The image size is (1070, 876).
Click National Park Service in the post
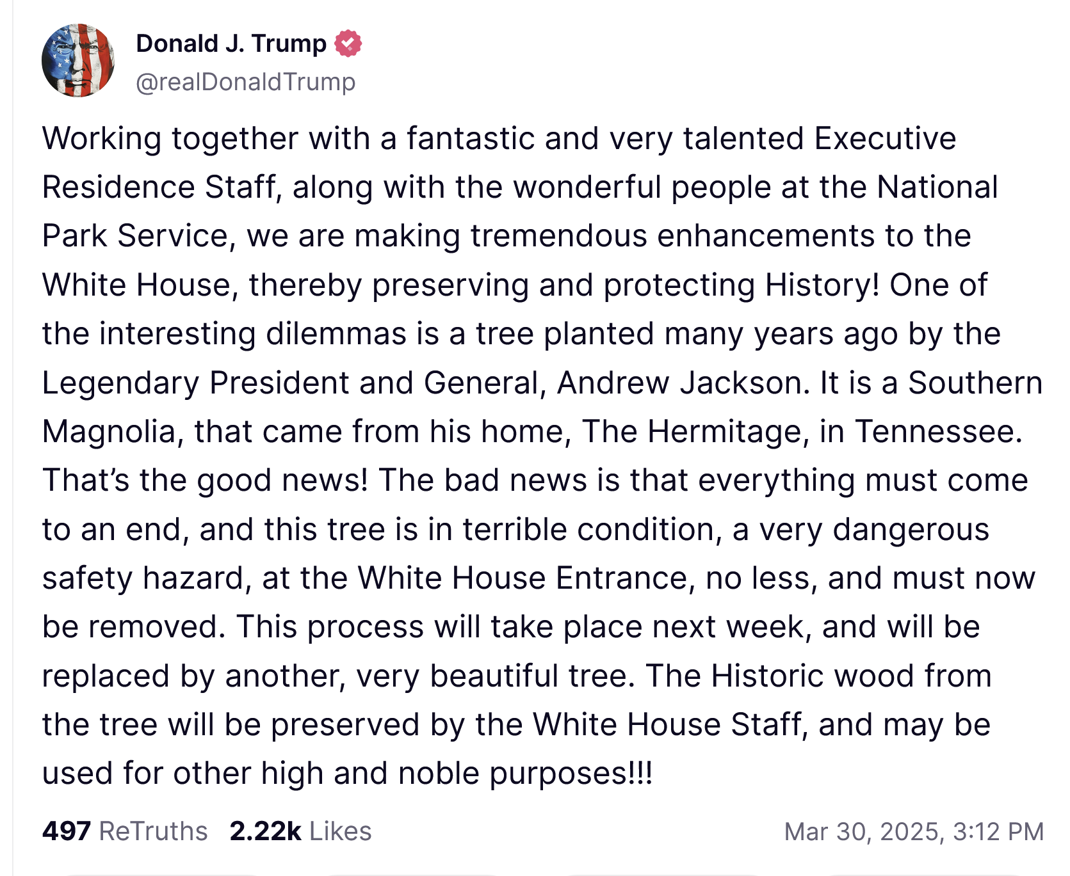click(x=937, y=187)
